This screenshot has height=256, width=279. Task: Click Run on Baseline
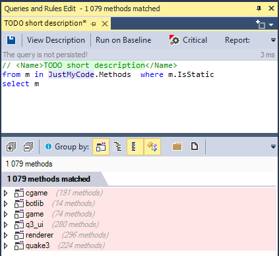point(123,40)
